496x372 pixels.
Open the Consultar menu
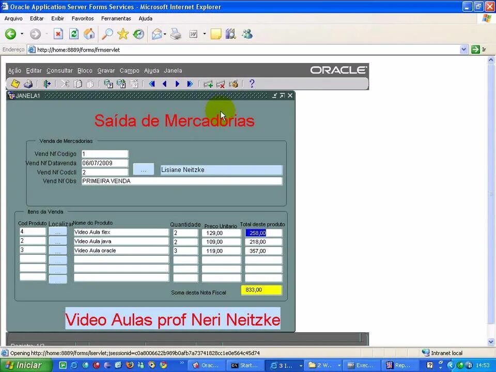point(59,71)
